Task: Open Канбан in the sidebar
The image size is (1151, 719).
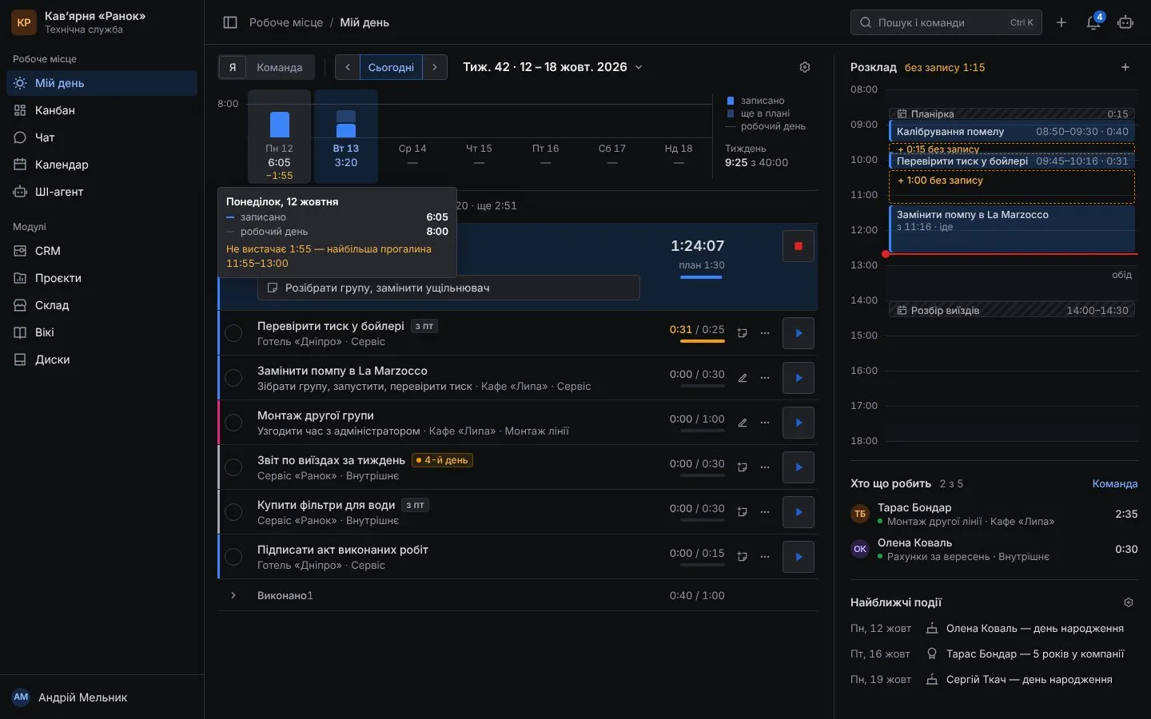Action: point(102,110)
